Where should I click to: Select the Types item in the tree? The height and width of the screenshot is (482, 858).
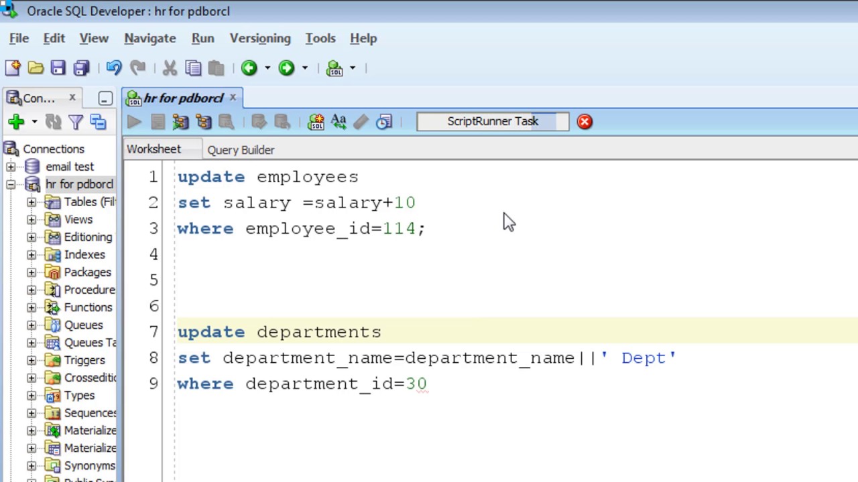[x=79, y=396]
